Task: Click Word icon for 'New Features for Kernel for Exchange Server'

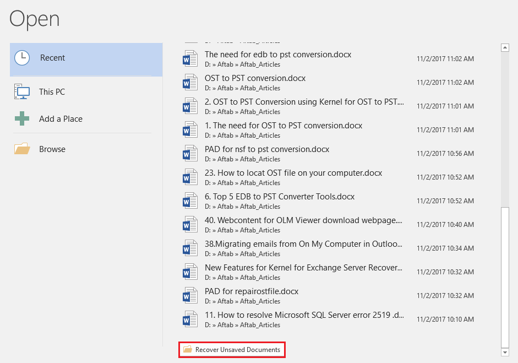Action: [190, 272]
